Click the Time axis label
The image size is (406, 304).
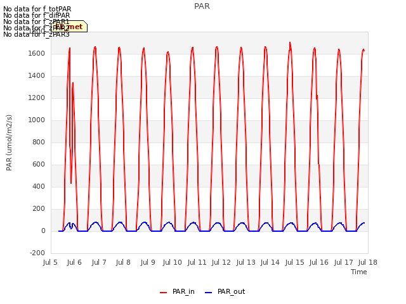pos(359,272)
